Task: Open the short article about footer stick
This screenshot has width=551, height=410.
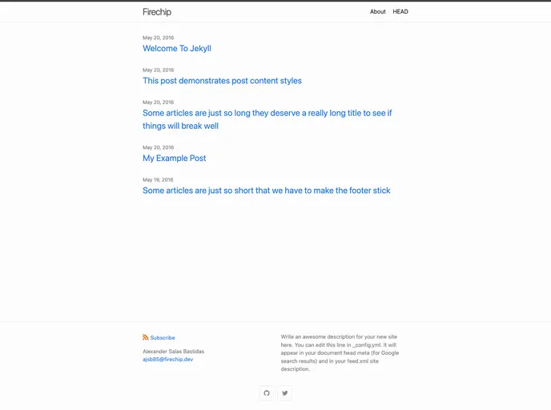Action: [x=266, y=191]
